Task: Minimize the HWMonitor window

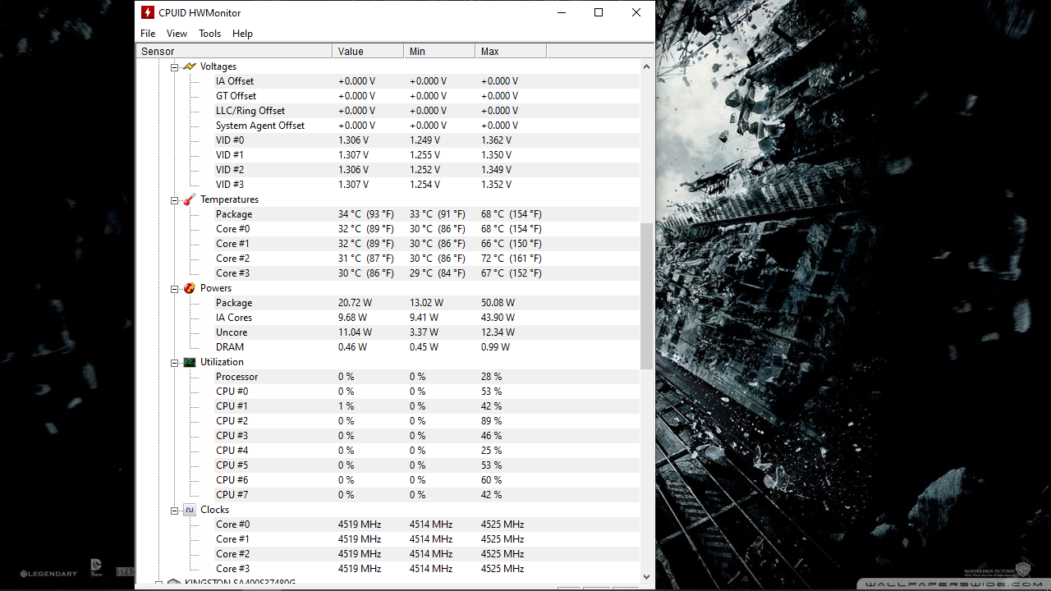Action: coord(562,12)
